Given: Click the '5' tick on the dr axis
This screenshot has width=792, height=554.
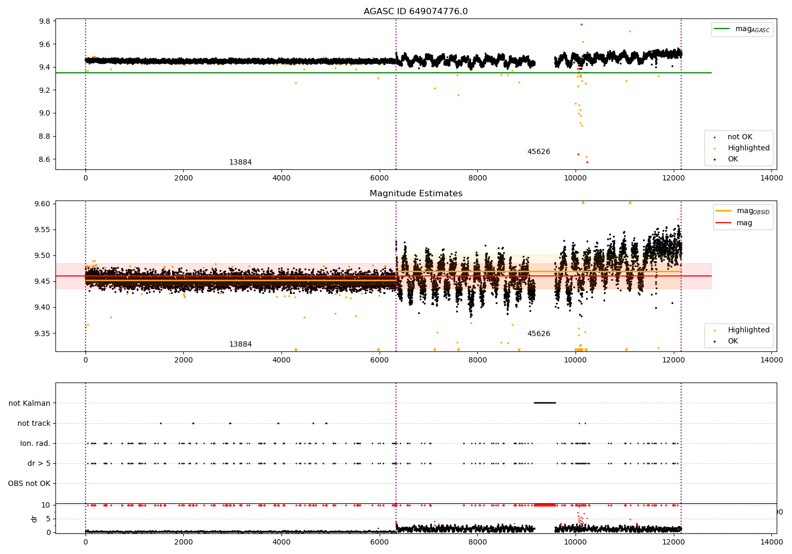Looking at the screenshot, I should pos(49,519).
